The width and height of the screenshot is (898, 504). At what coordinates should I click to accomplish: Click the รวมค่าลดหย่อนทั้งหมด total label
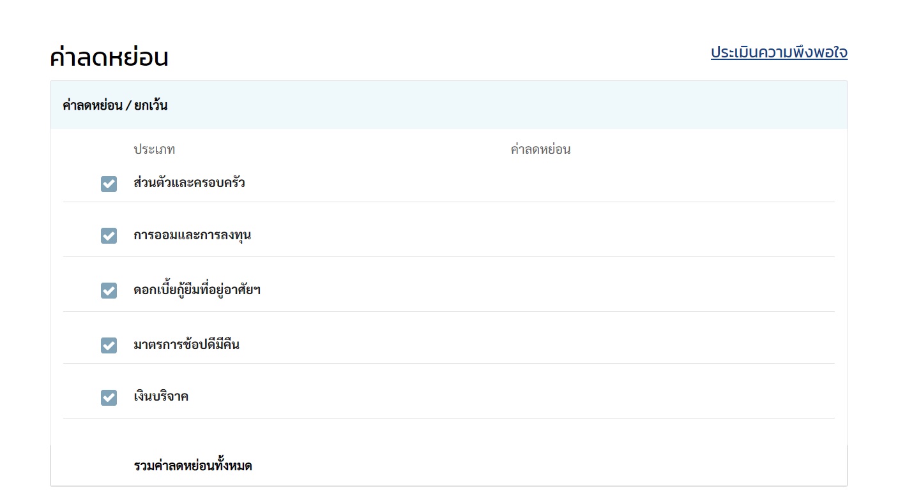[193, 466]
